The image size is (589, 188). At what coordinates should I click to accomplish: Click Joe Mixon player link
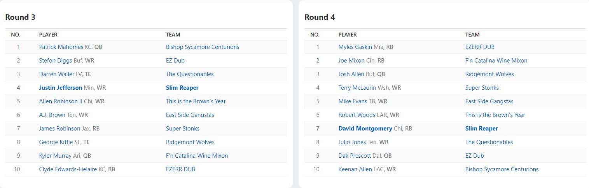point(351,61)
